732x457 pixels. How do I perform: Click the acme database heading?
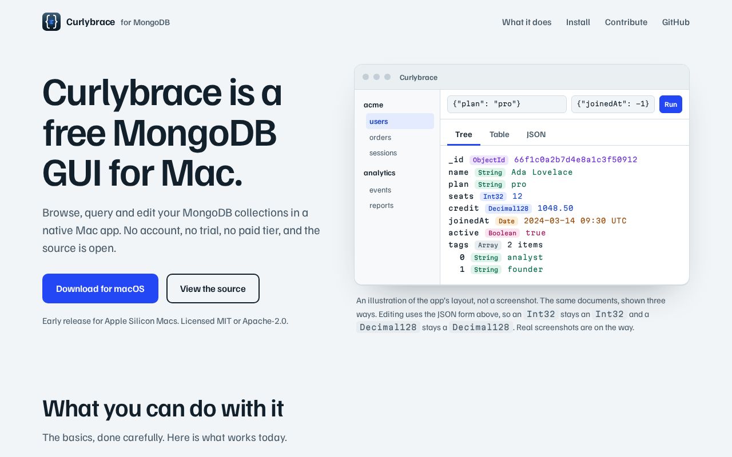click(373, 105)
